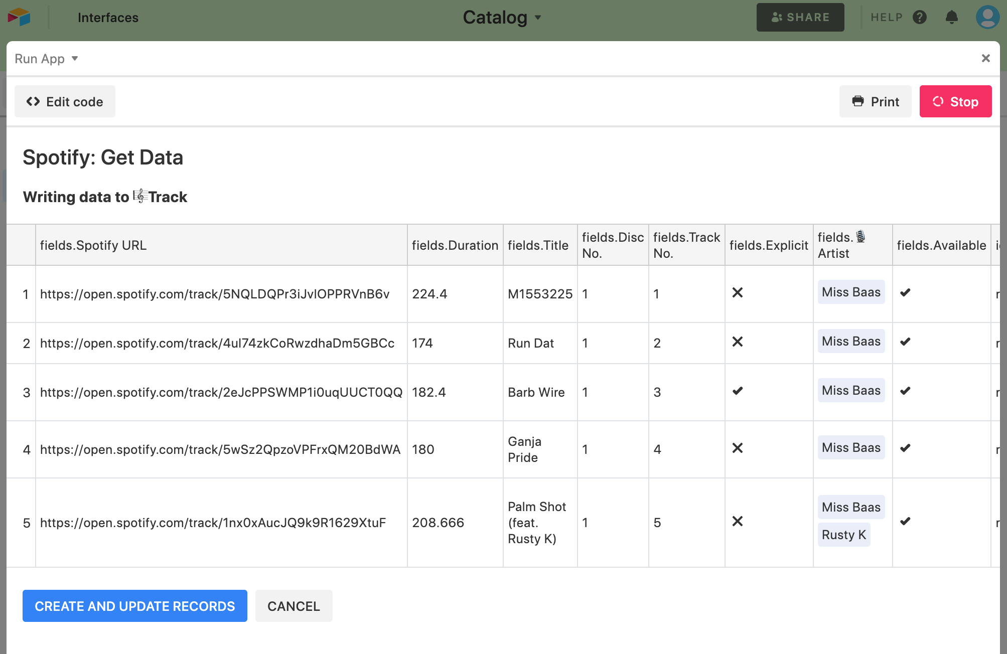Click the fields.Title column header
Image resolution: width=1007 pixels, height=654 pixels.
click(x=540, y=245)
